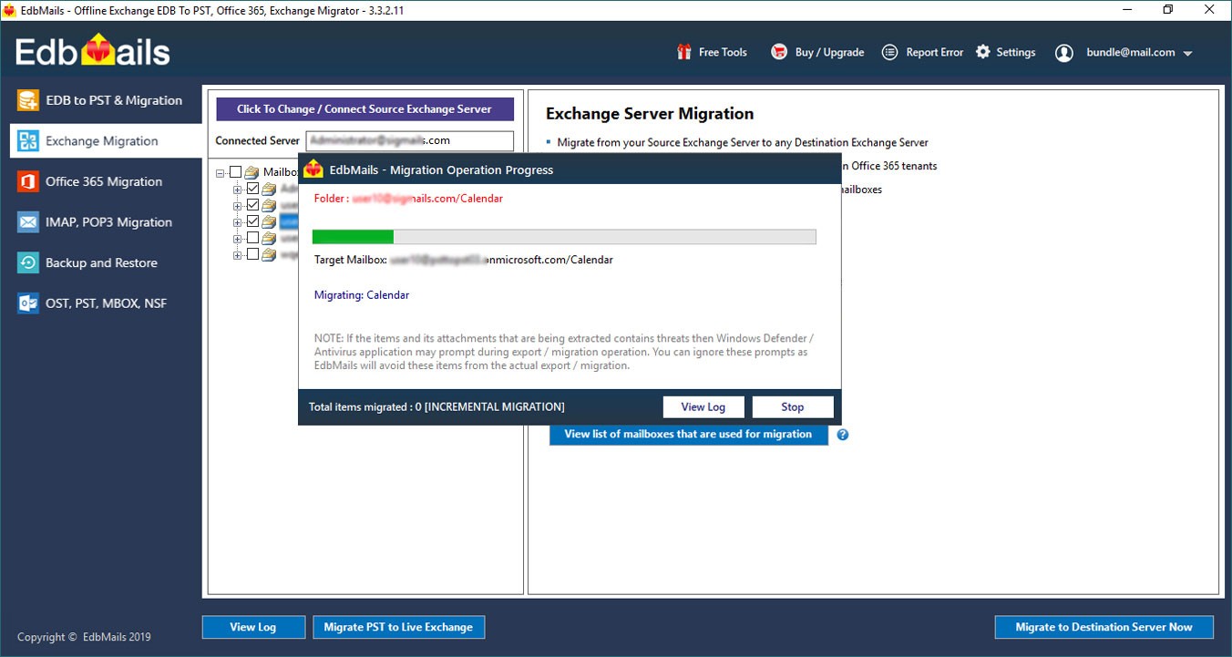The width and height of the screenshot is (1232, 657).
Task: Expand the 'Adm' mailbox tree node
Action: pos(238,190)
